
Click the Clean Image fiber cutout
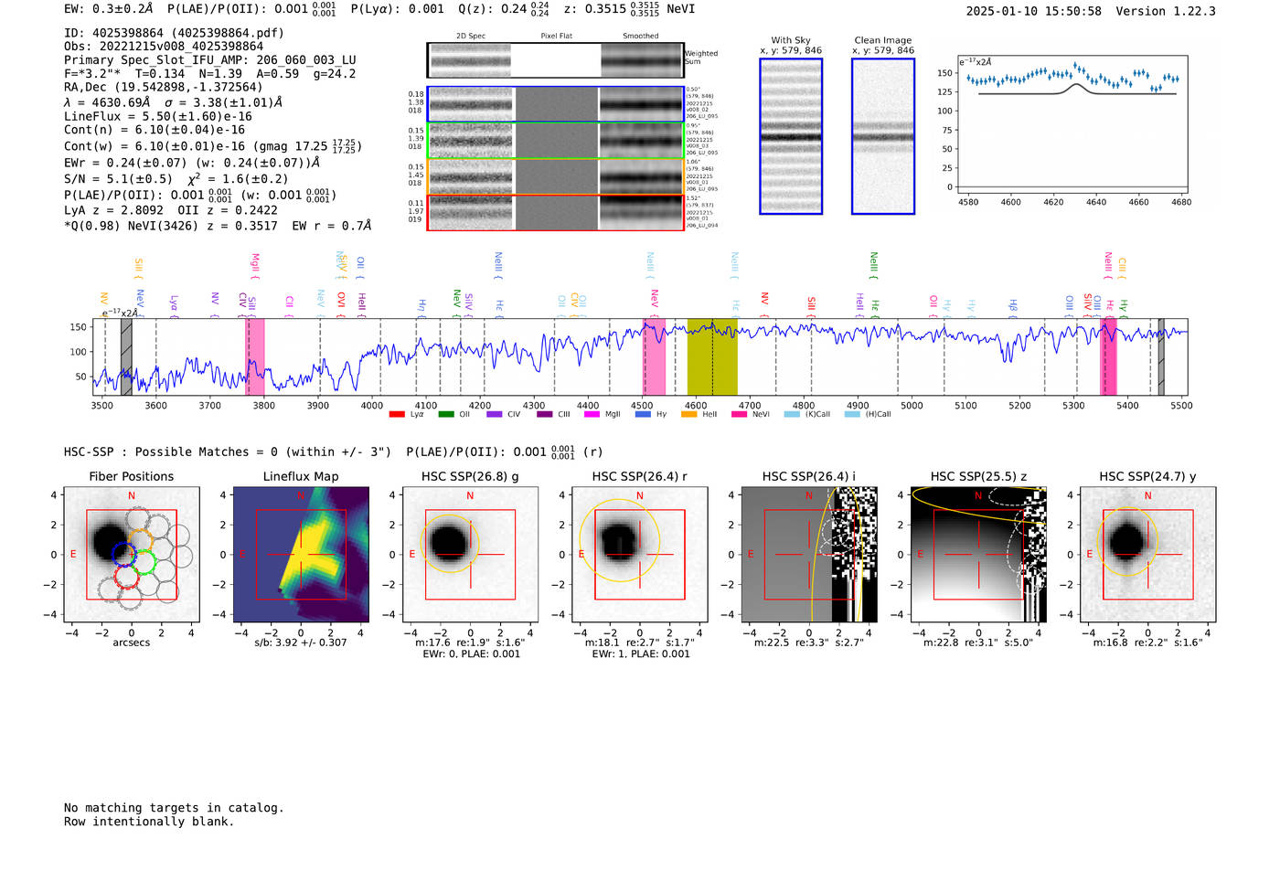pyautogui.click(x=883, y=136)
